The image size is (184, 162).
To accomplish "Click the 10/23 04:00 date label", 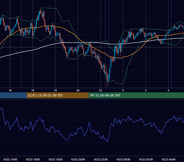I will (168, 159).
